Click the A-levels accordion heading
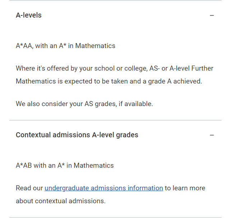The image size is (232, 219). click(x=29, y=15)
